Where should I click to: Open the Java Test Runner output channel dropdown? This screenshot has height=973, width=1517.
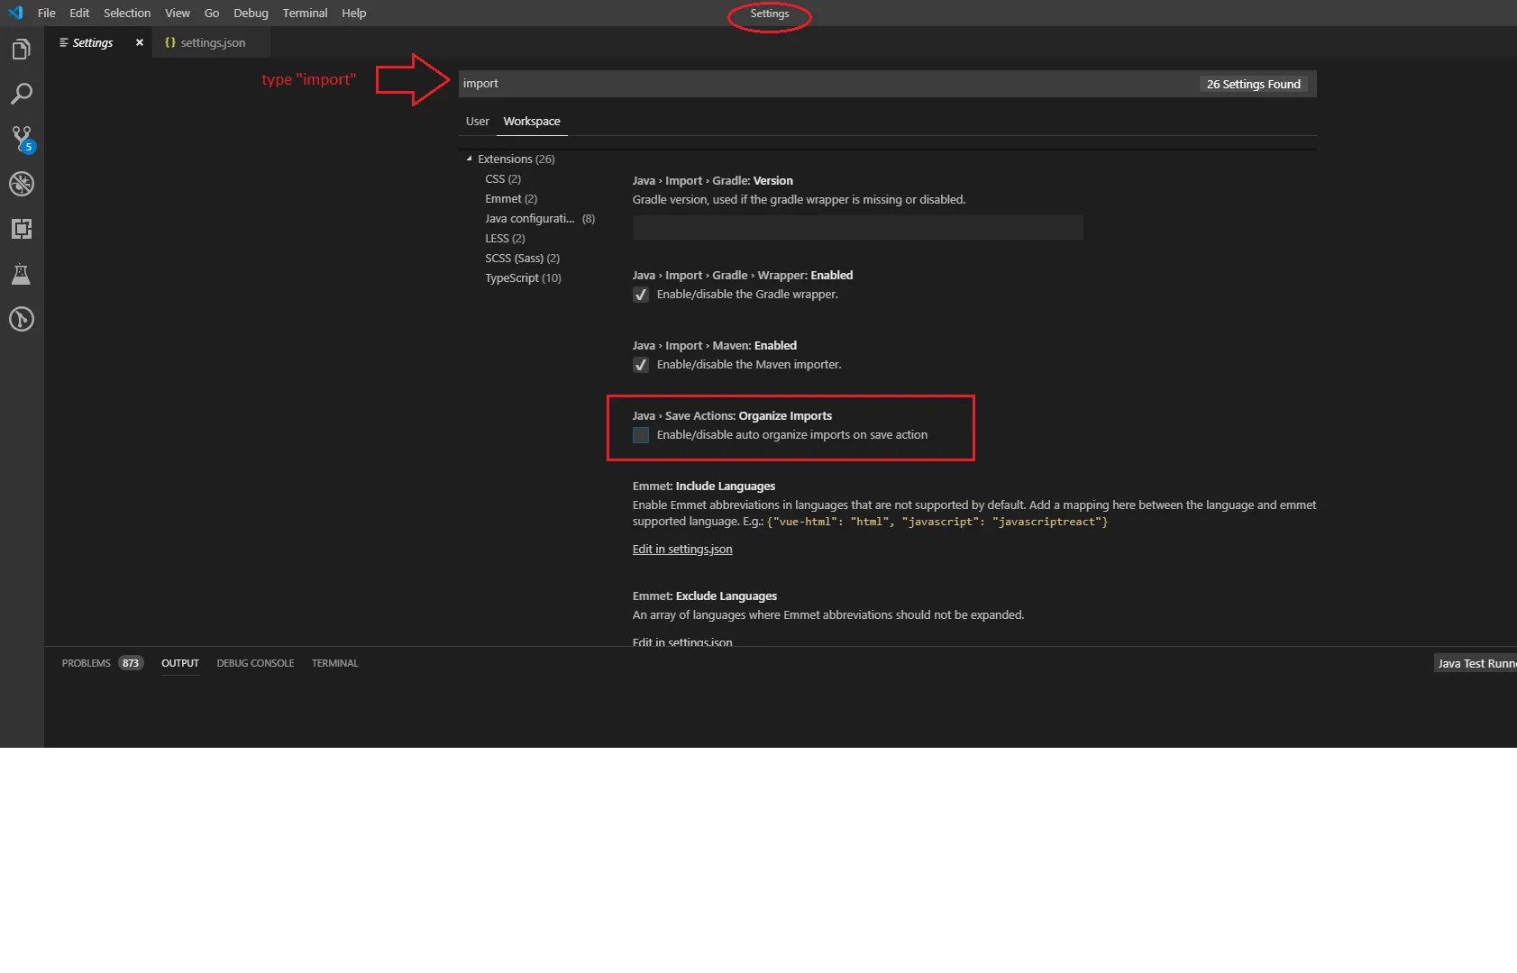coord(1476,663)
